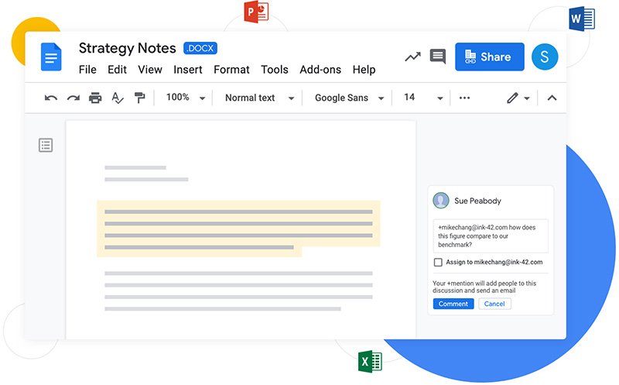Screen dimensions: 619x385
Task: Click the Sue Peabody name
Action: 477,201
